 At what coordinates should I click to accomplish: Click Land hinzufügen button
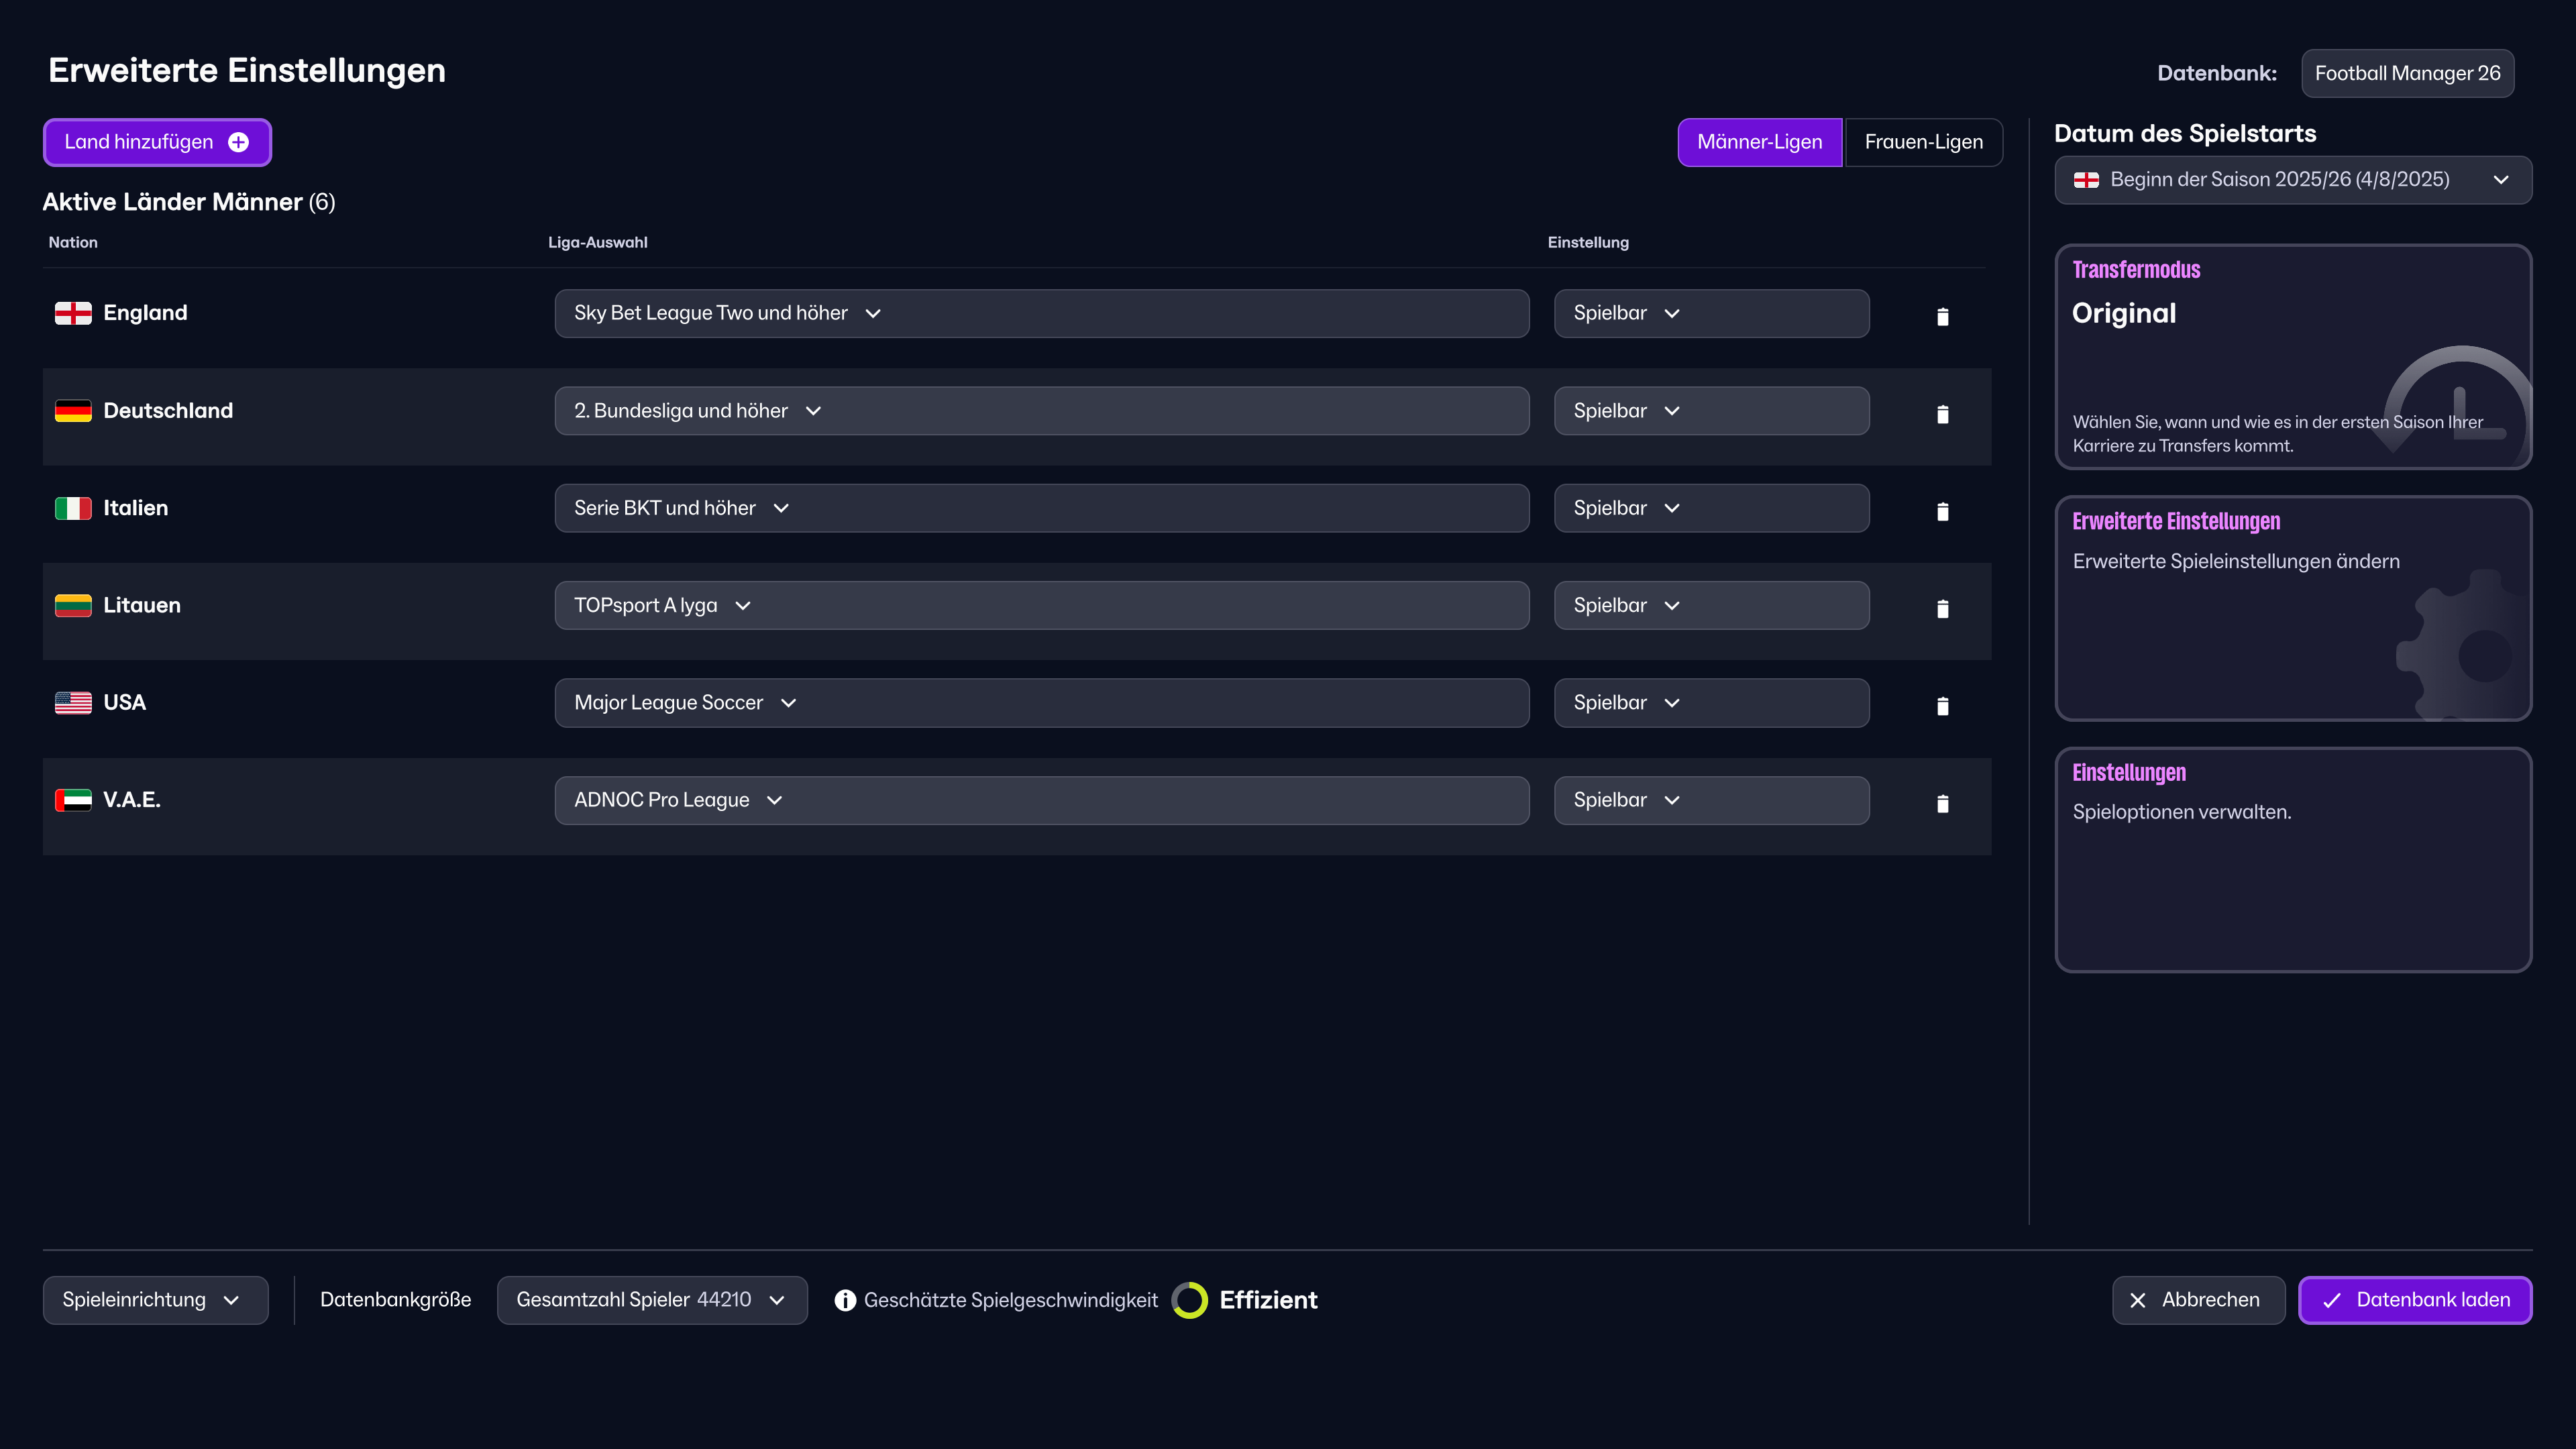point(157,142)
